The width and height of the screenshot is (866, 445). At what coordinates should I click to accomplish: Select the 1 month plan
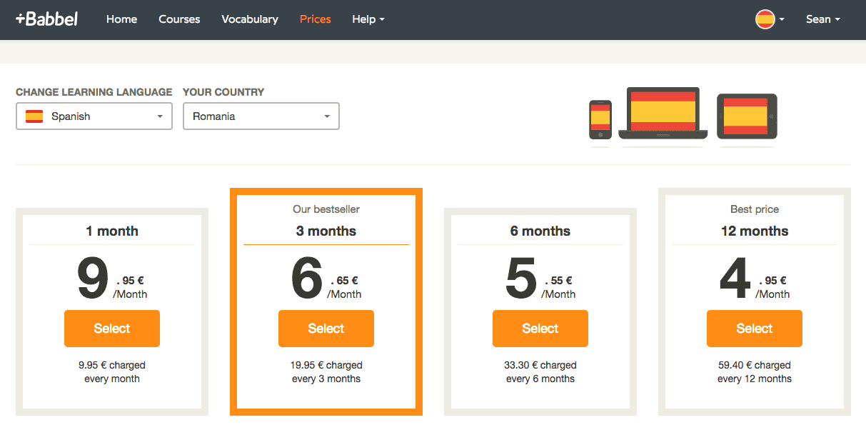[x=111, y=329]
